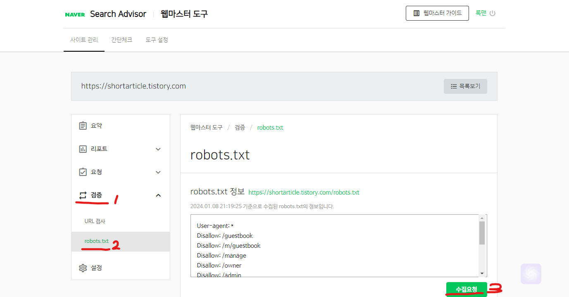
Task: Click the Disallow: /guestbook line
Action: 225,236
